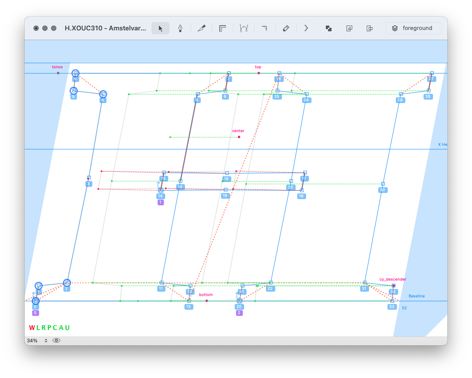The height and width of the screenshot is (378, 472).
Task: Select the arrow editing tool
Action: pos(160,28)
